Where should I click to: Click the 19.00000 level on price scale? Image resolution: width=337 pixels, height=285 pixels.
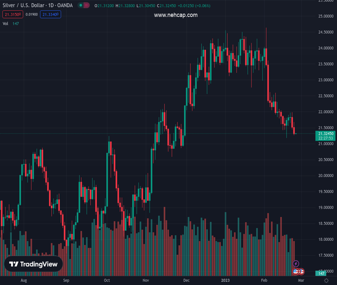pyautogui.click(x=325, y=208)
